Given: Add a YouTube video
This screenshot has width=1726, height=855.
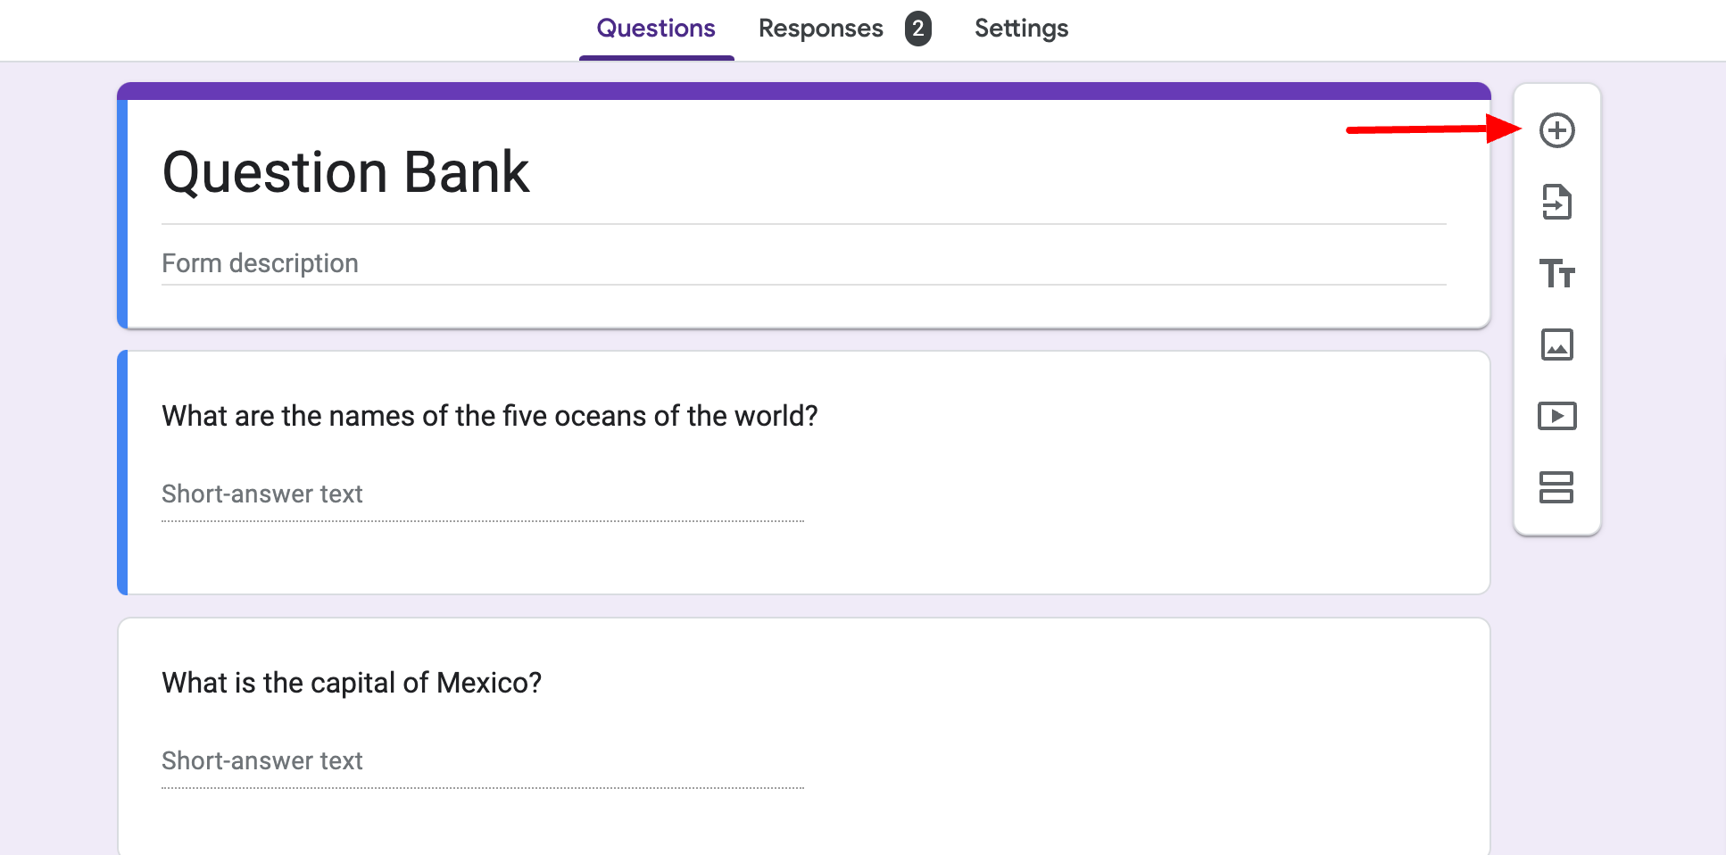Looking at the screenshot, I should point(1556,415).
